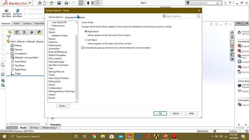Click the user login icon in title bar
The height and width of the screenshot is (140, 249).
(225, 3)
